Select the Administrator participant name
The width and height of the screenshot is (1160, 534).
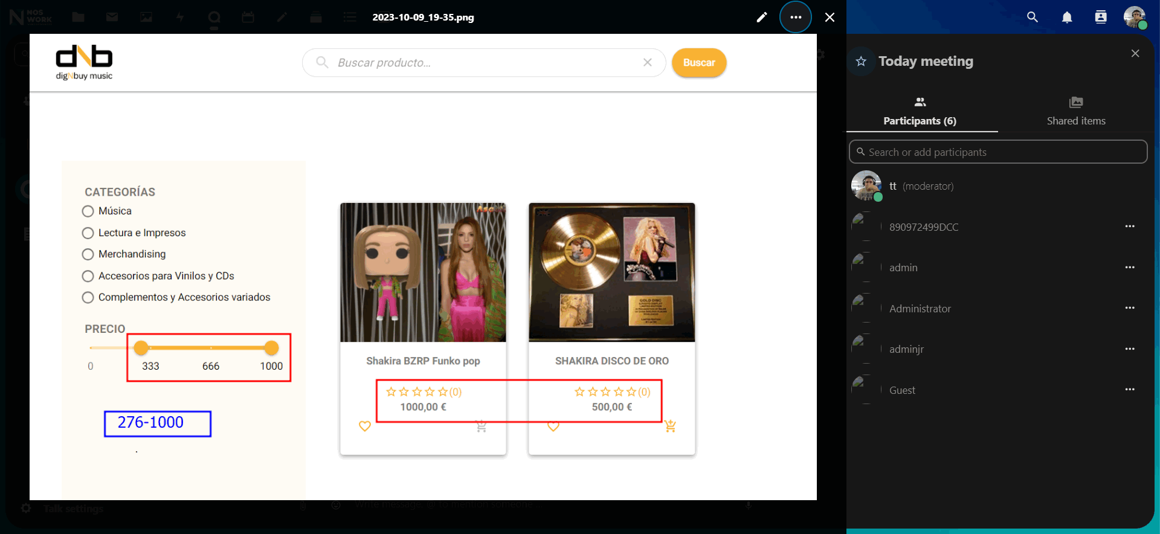pos(920,309)
